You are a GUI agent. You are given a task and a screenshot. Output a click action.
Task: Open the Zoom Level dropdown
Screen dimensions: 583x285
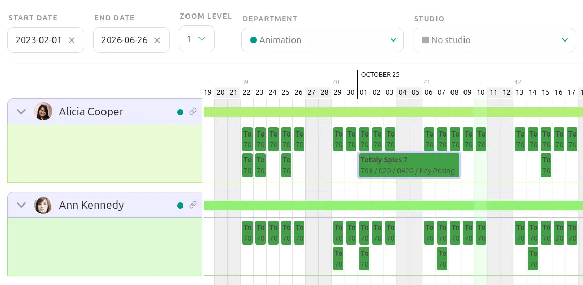196,39
